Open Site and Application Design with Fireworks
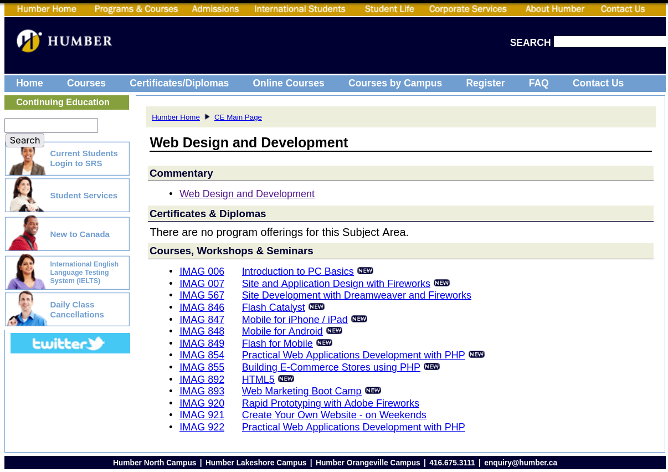Screen dimensions: 668x472 click(336, 284)
